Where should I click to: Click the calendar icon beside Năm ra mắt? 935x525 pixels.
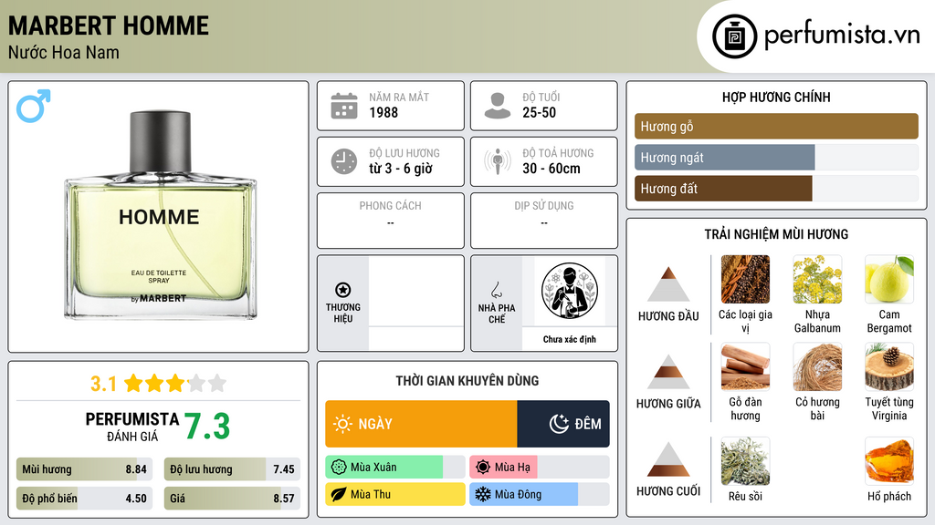point(344,106)
